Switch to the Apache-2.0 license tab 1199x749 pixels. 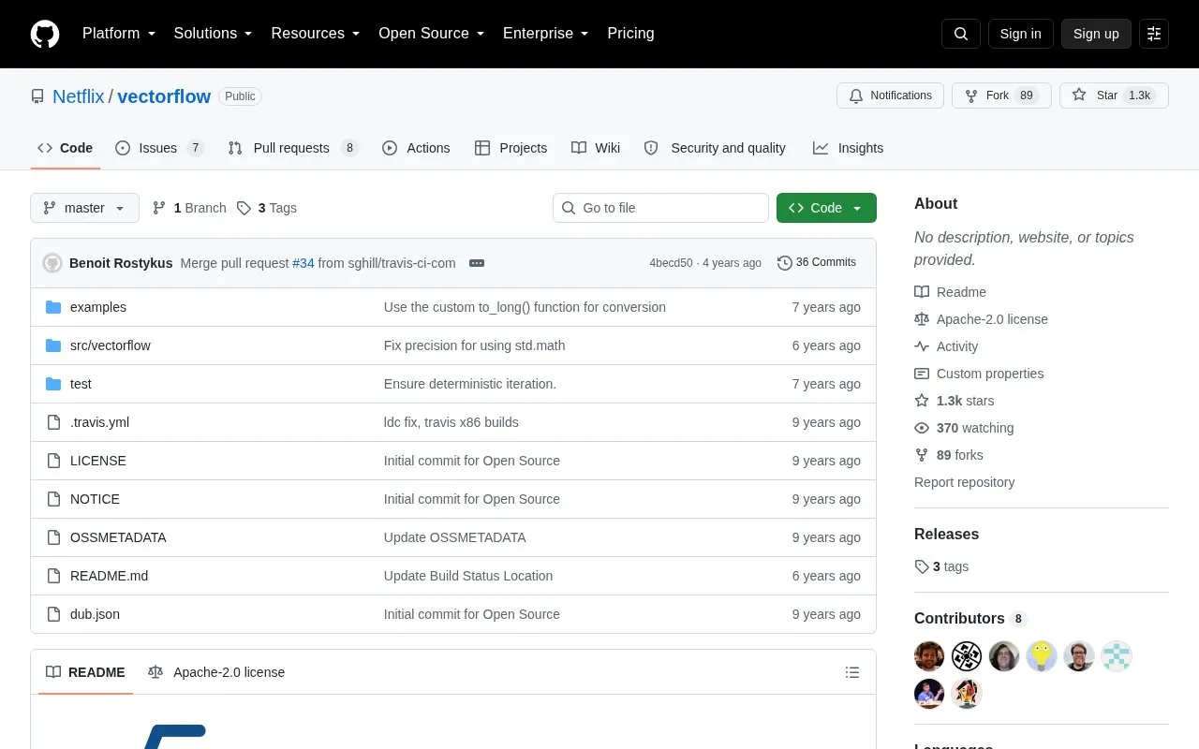tap(216, 672)
